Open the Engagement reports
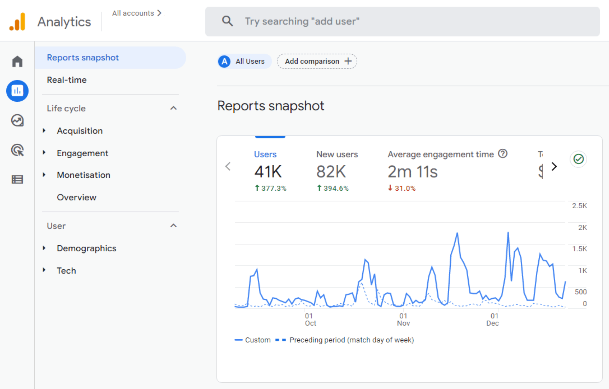Viewport: 609px width, 389px height. click(x=82, y=153)
